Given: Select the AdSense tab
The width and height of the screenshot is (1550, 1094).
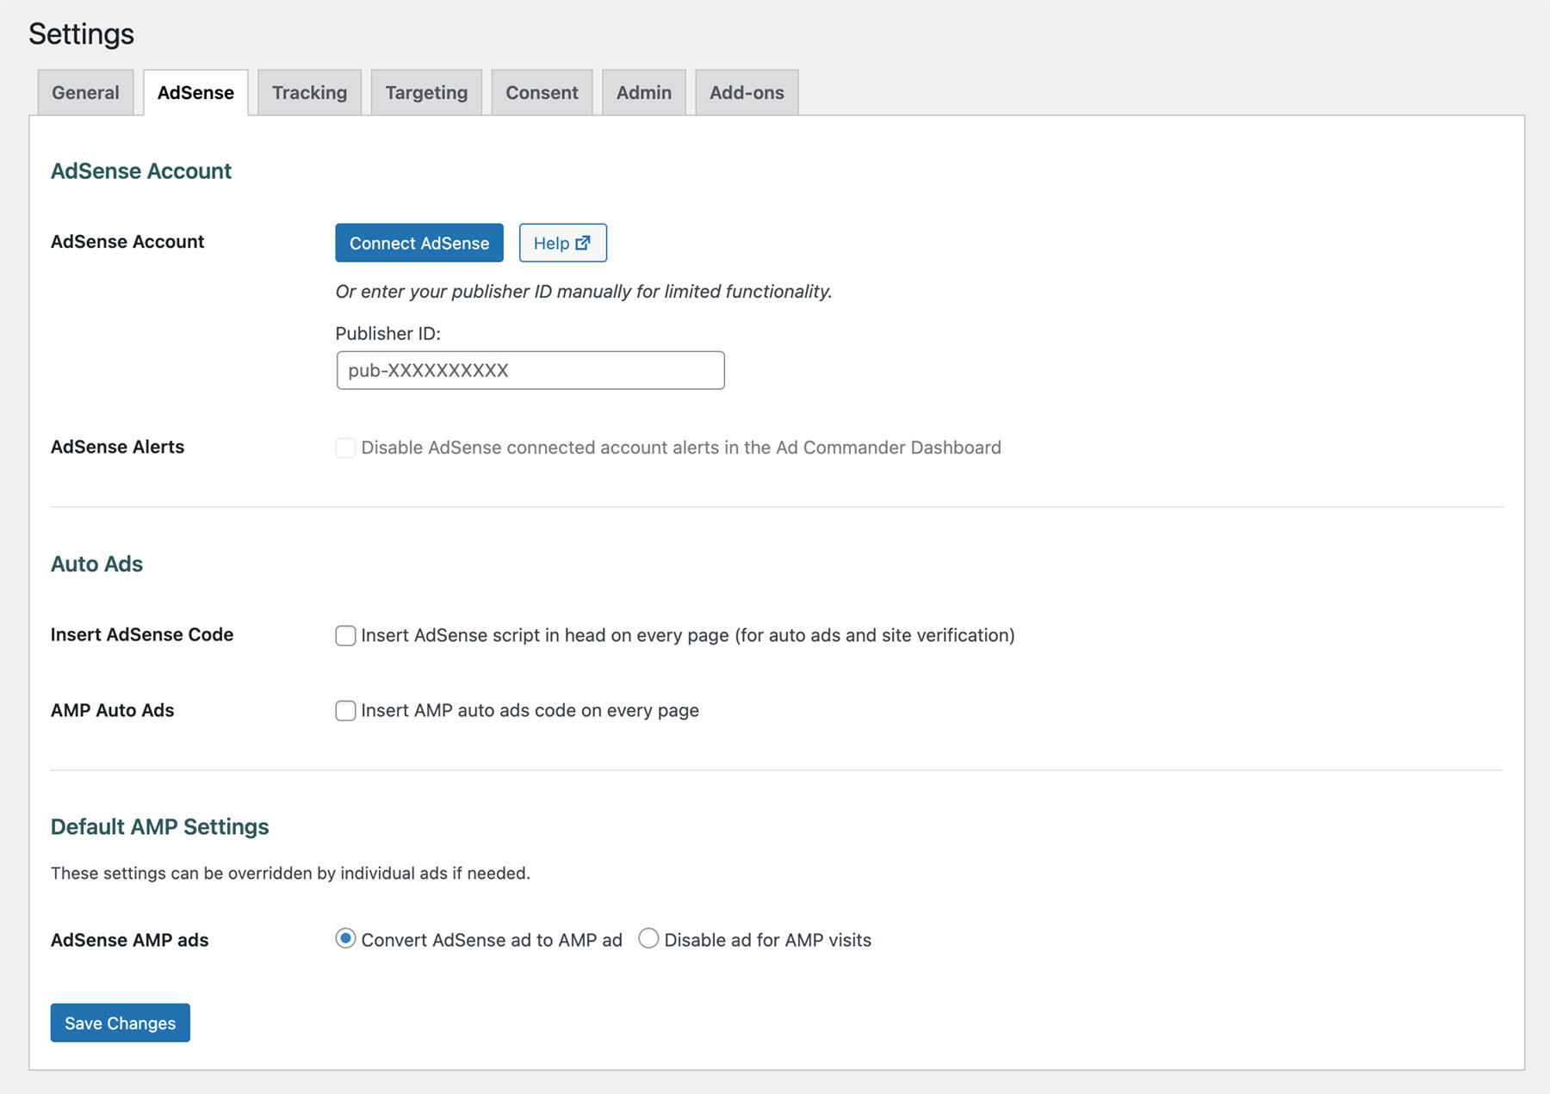Looking at the screenshot, I should pos(195,92).
